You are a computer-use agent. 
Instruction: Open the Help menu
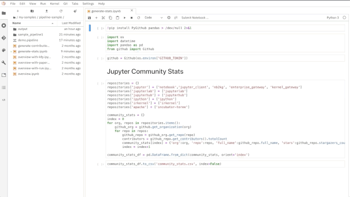tap(101, 4)
